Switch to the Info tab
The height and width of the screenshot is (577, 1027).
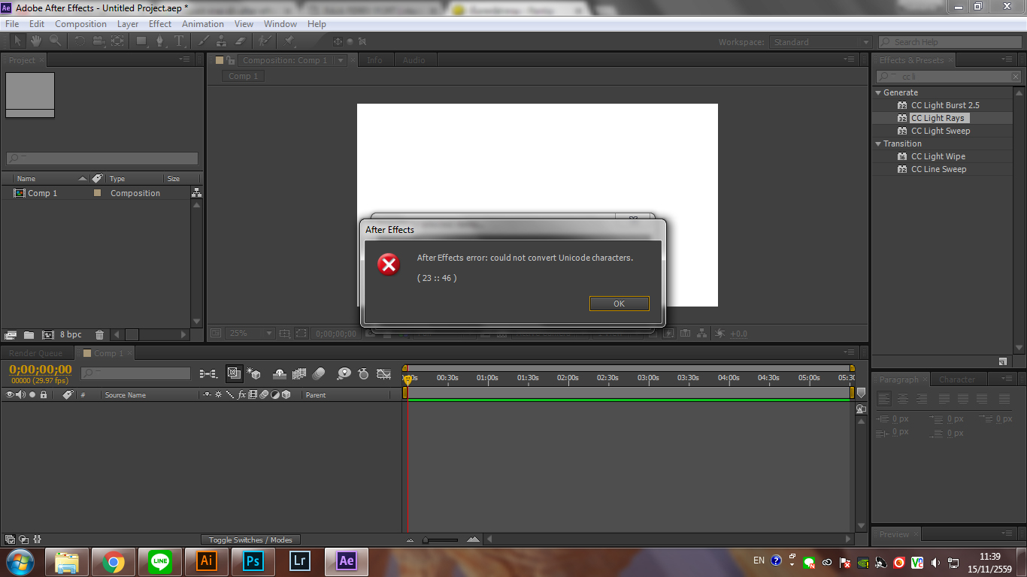point(374,60)
